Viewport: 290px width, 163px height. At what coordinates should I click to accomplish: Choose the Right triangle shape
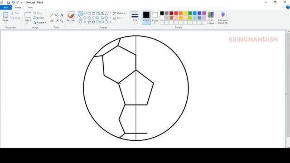click(81, 18)
